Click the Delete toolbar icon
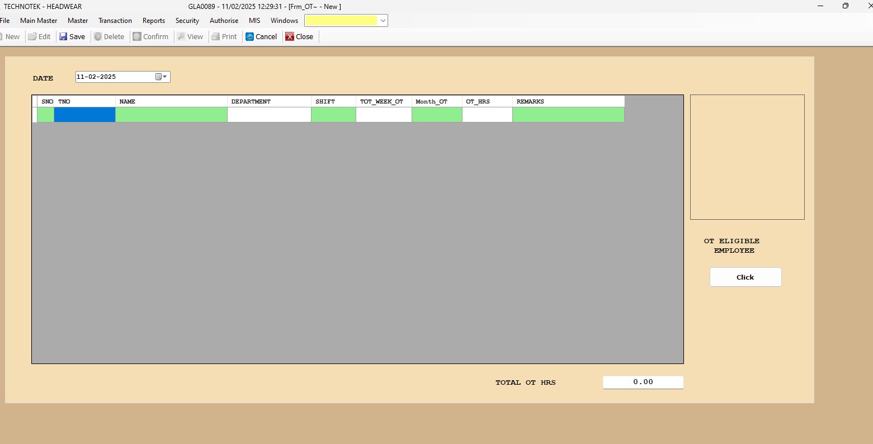The image size is (873, 444). click(x=98, y=37)
